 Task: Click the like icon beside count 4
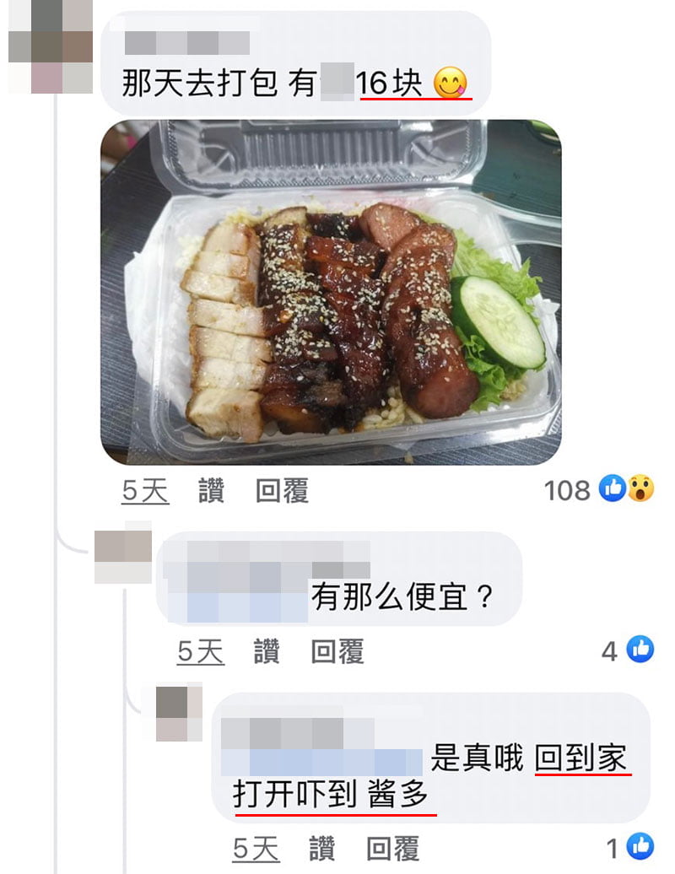click(640, 650)
